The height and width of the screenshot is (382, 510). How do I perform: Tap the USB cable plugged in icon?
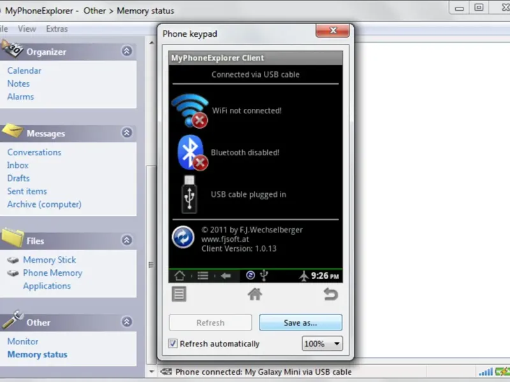coord(189,194)
